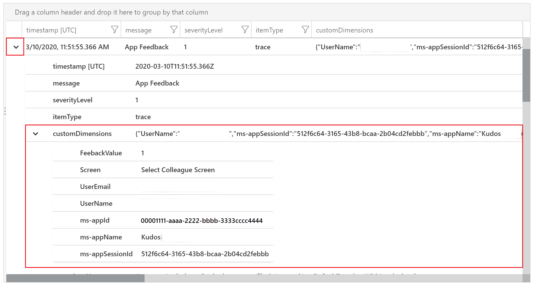
Task: Click the group-by column drop area
Action: [x=111, y=12]
